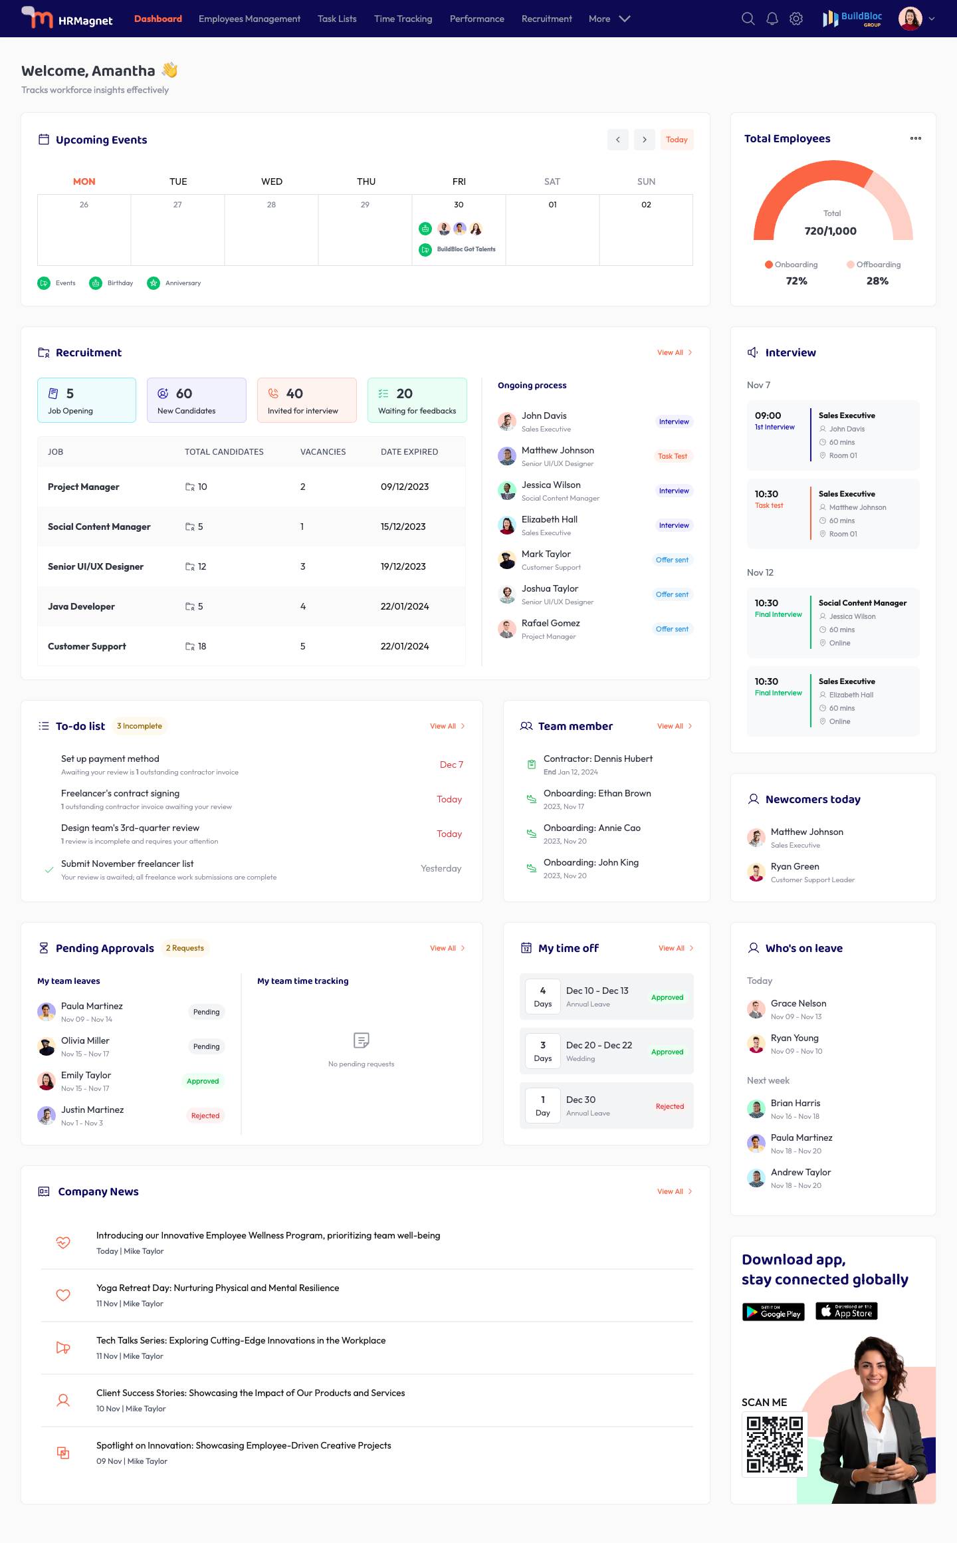Image resolution: width=957 pixels, height=1543 pixels.
Task: Click View All in Pending Approvals
Action: click(447, 948)
